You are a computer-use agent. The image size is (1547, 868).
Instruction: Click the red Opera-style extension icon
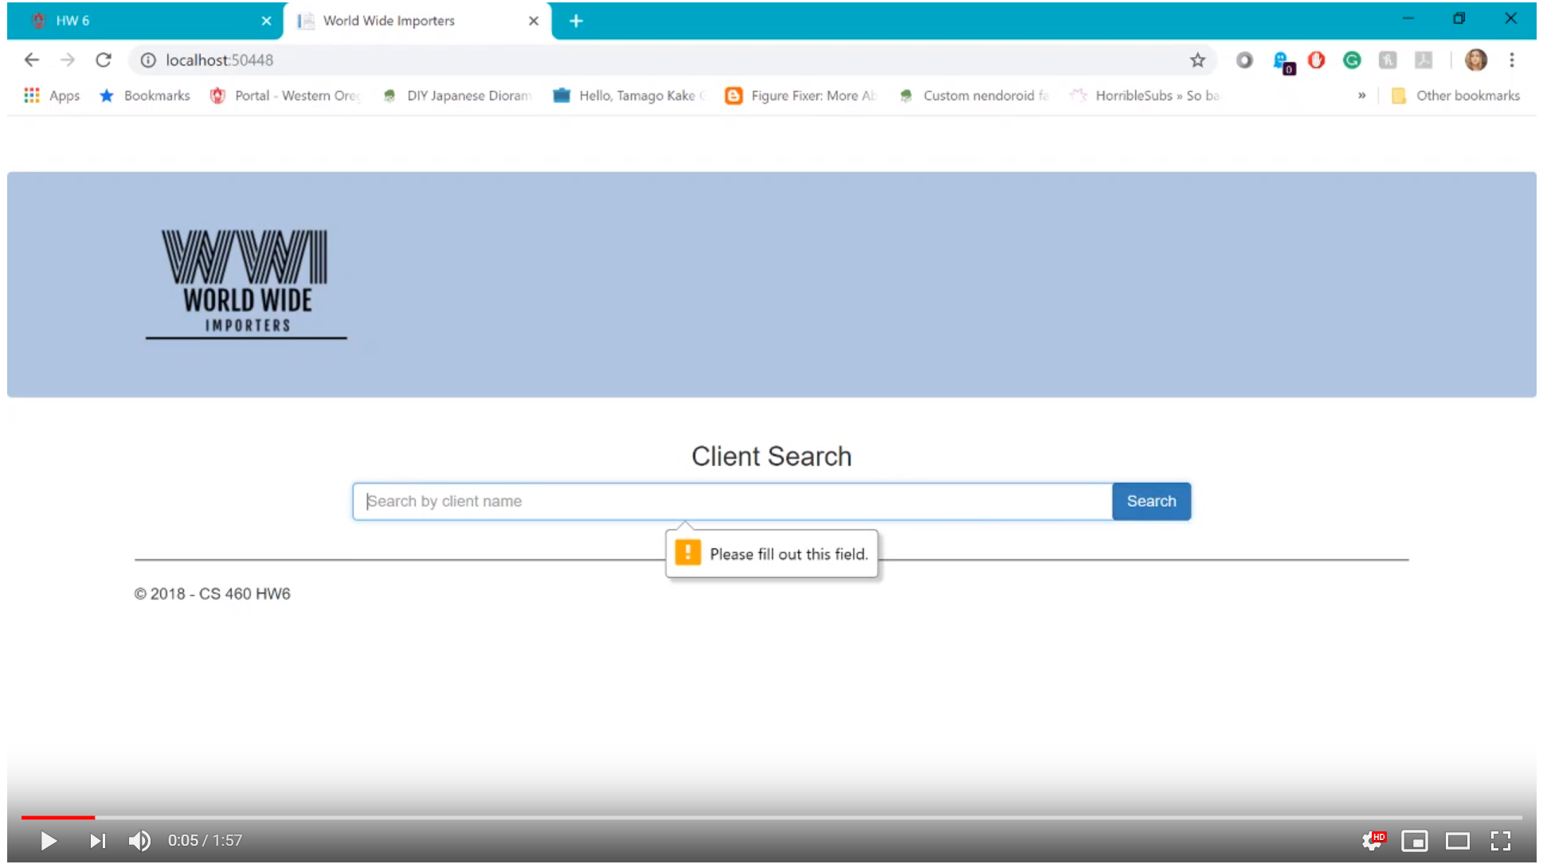coord(1316,60)
